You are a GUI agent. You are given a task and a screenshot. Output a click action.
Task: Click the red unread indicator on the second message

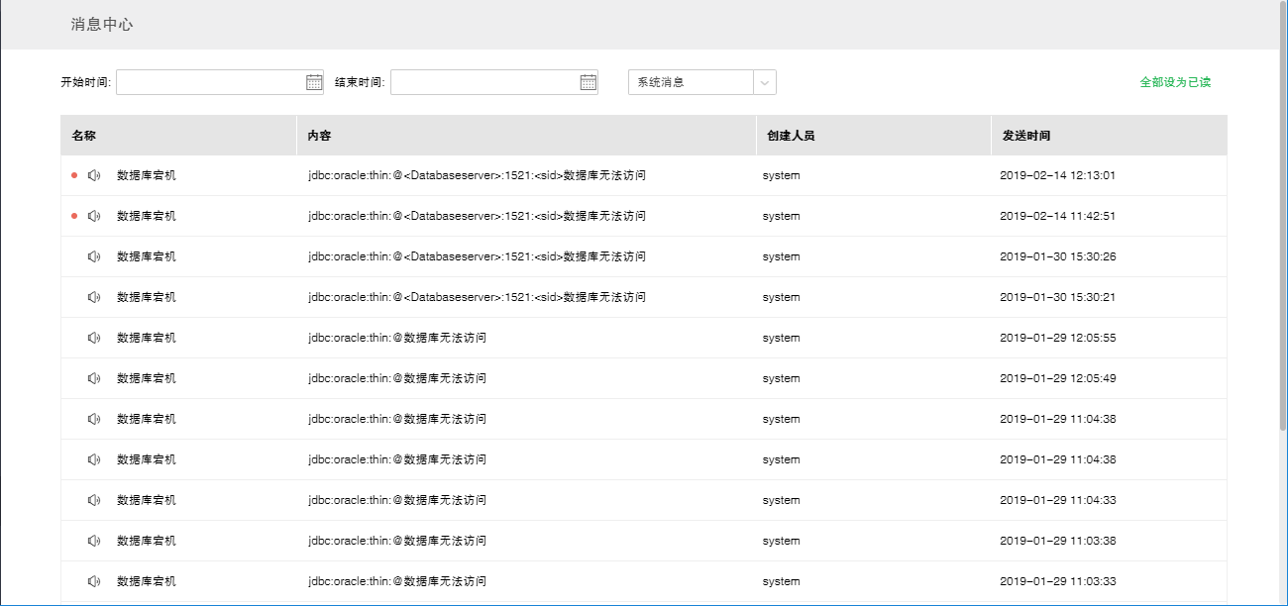pyautogui.click(x=73, y=215)
